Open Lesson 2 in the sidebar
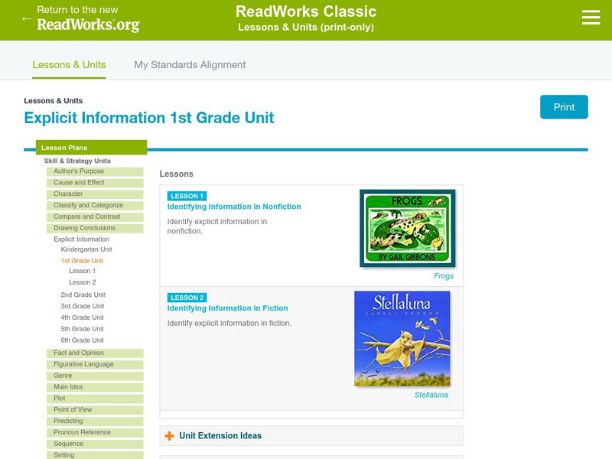 coord(83,282)
